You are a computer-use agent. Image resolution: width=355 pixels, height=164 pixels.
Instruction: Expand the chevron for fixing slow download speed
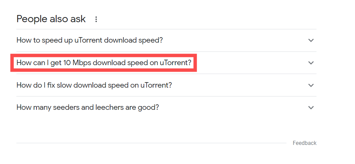[x=311, y=85]
